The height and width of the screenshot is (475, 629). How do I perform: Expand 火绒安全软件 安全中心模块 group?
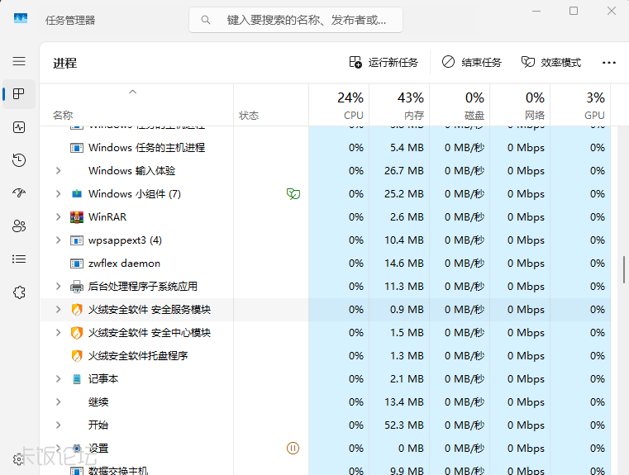[x=58, y=333]
